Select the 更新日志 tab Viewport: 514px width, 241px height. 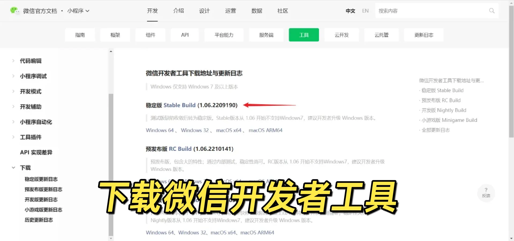(x=424, y=35)
